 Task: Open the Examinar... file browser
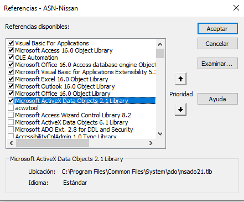[x=217, y=64]
